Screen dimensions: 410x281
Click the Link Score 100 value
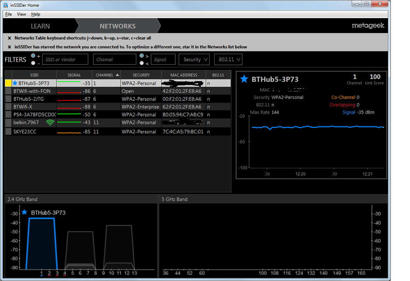(x=375, y=77)
